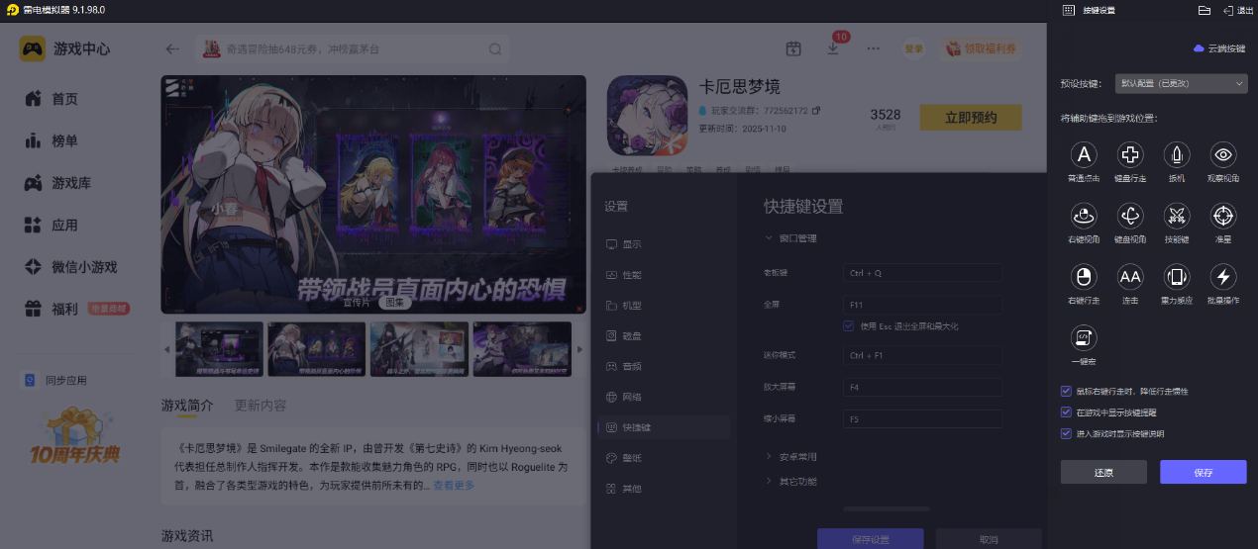Open the keymap folder icon in 按键设置 header
This screenshot has width=1258, height=549.
coord(1205,10)
